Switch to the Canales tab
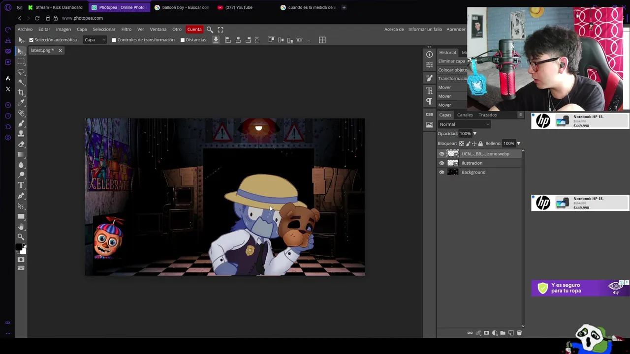The width and height of the screenshot is (630, 354). [x=465, y=115]
